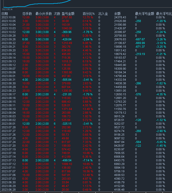Image resolution: width=172 pixels, height=193 pixels.
Task: Click the percentage value 18.65 %
Action: 88,164
